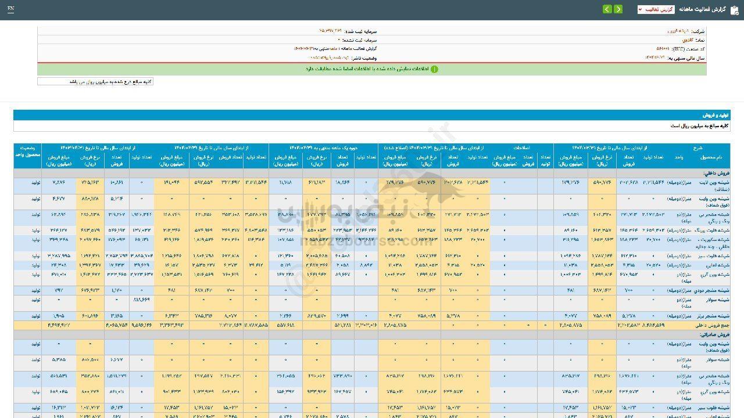Image resolution: width=744 pixels, height=418 pixels.
Task: Click the نام محصول column header
Action: [711, 158]
